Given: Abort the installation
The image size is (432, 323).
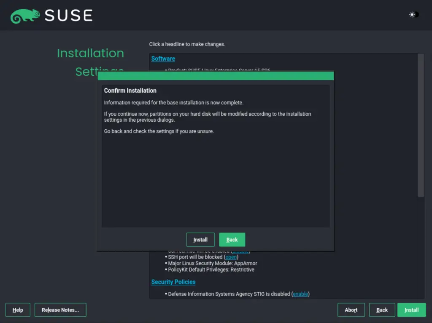Looking at the screenshot, I should (x=351, y=310).
